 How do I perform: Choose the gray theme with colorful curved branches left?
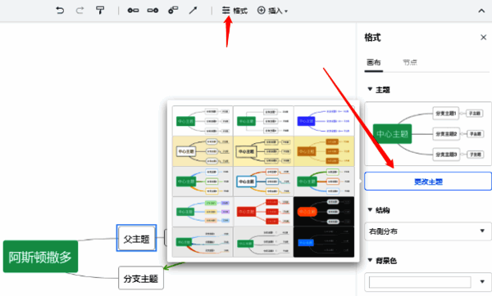[203, 182]
